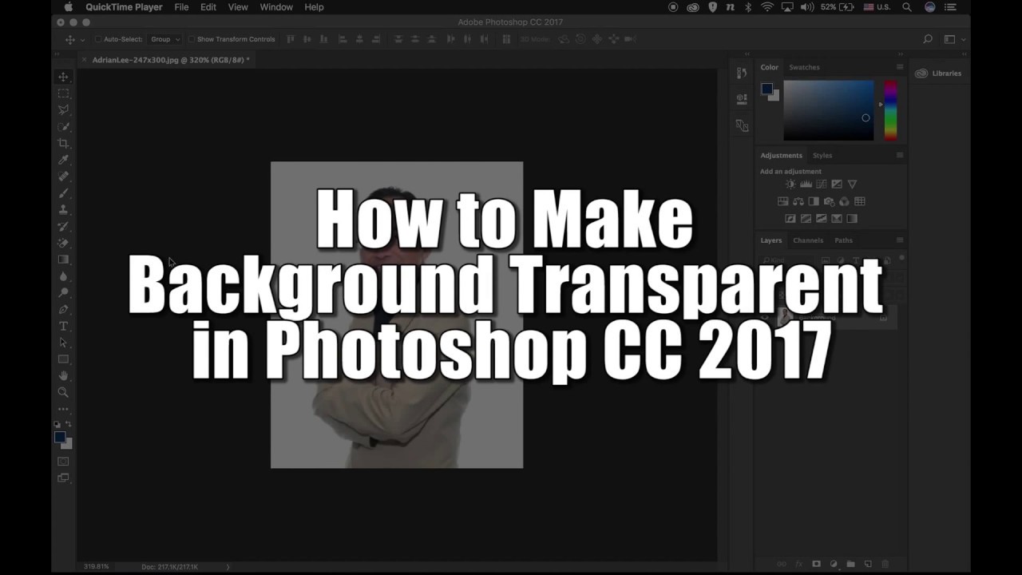Change screen mode button in toolbar
Screen dimensions: 1022x575
[63, 478]
